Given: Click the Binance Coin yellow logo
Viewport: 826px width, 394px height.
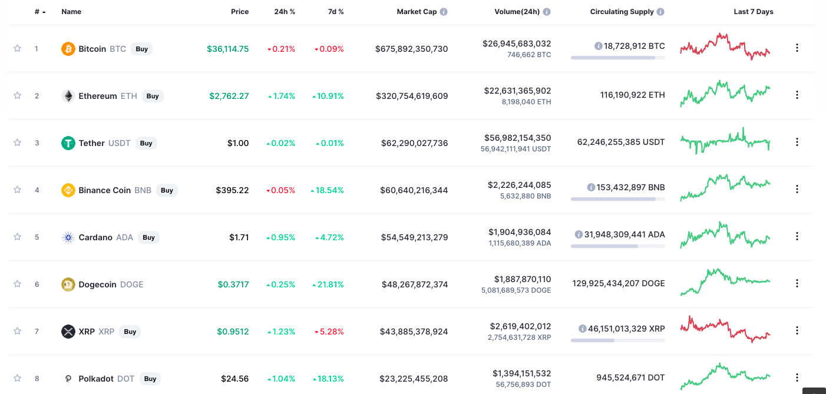Looking at the screenshot, I should click(x=68, y=190).
